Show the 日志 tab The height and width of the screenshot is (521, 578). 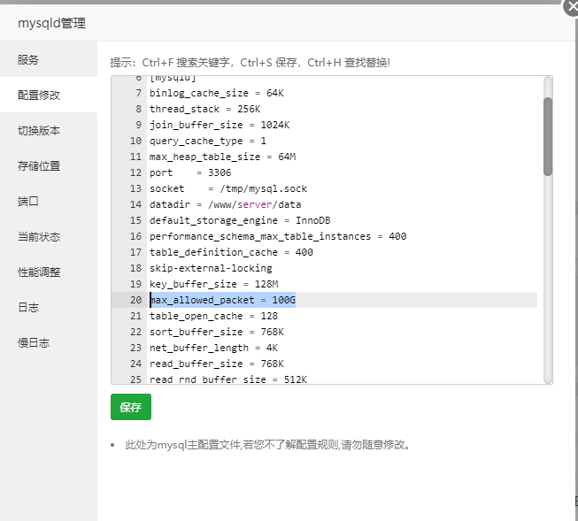pos(49,307)
